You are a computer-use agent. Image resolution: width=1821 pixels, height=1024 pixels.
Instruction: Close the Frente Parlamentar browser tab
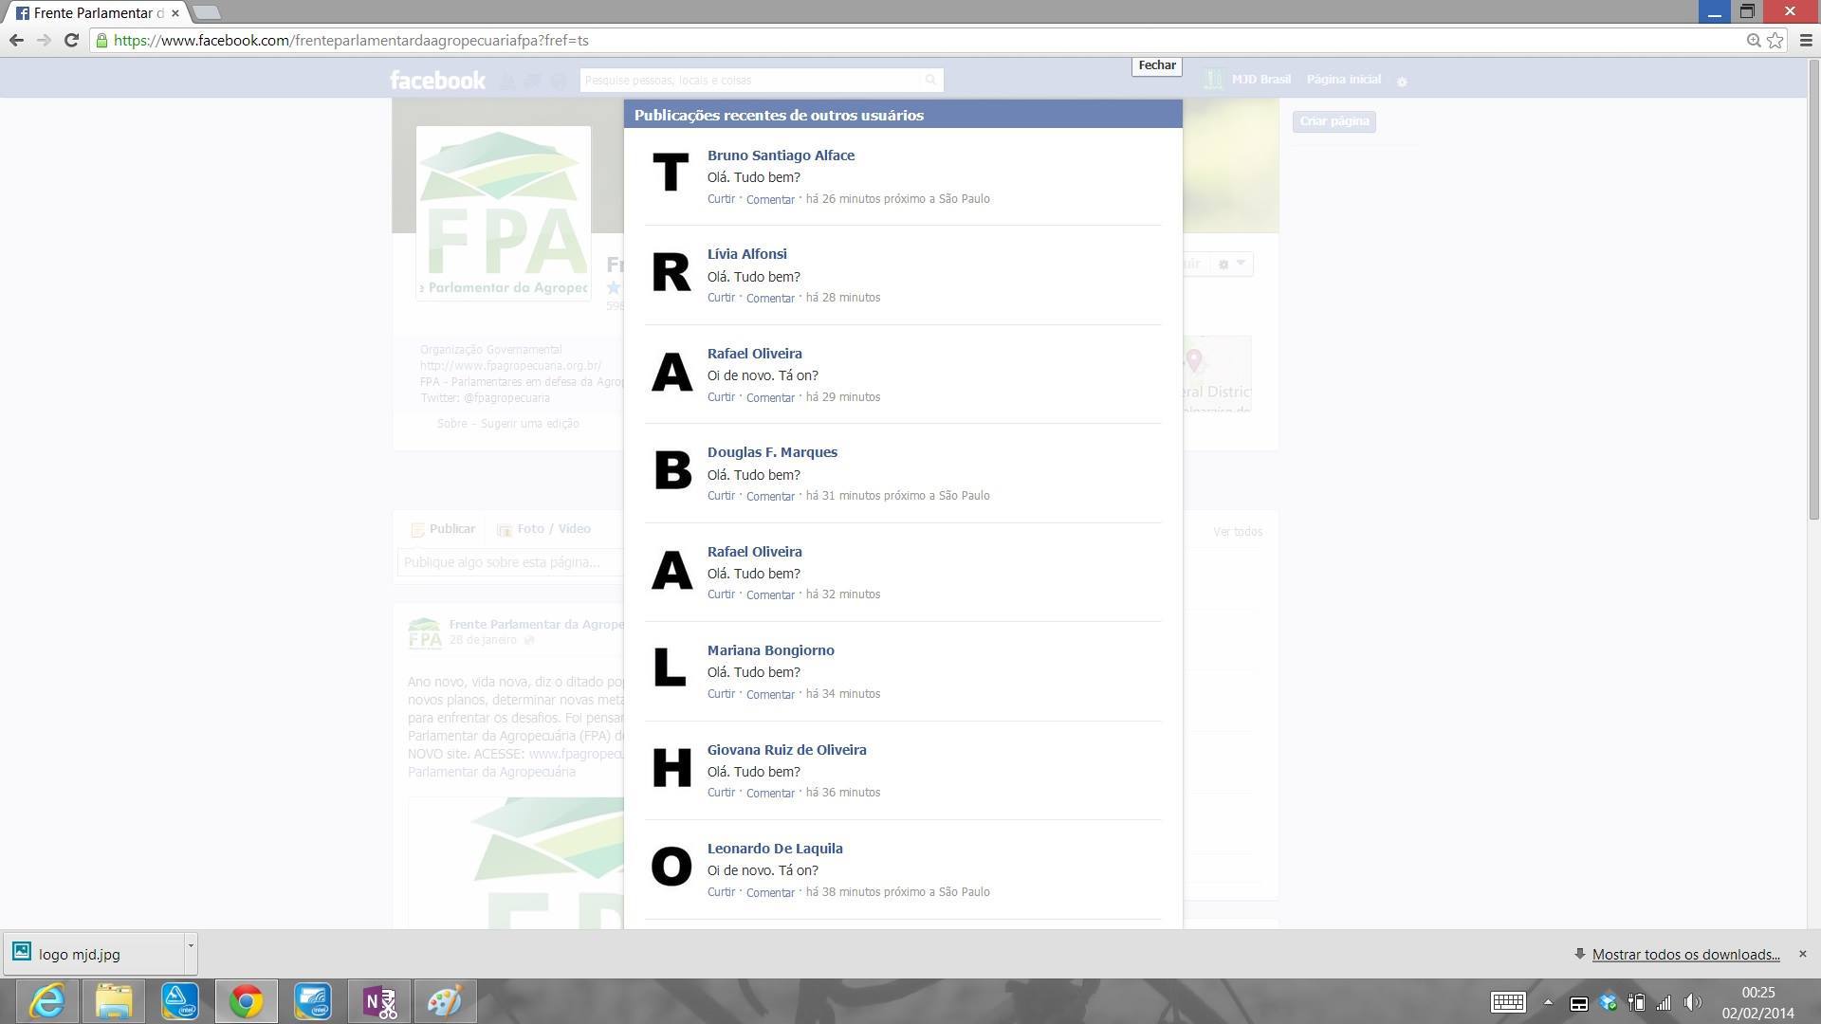[x=175, y=13]
